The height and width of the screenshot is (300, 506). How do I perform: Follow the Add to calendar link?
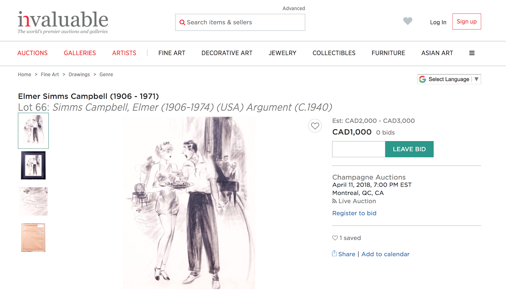click(x=385, y=254)
